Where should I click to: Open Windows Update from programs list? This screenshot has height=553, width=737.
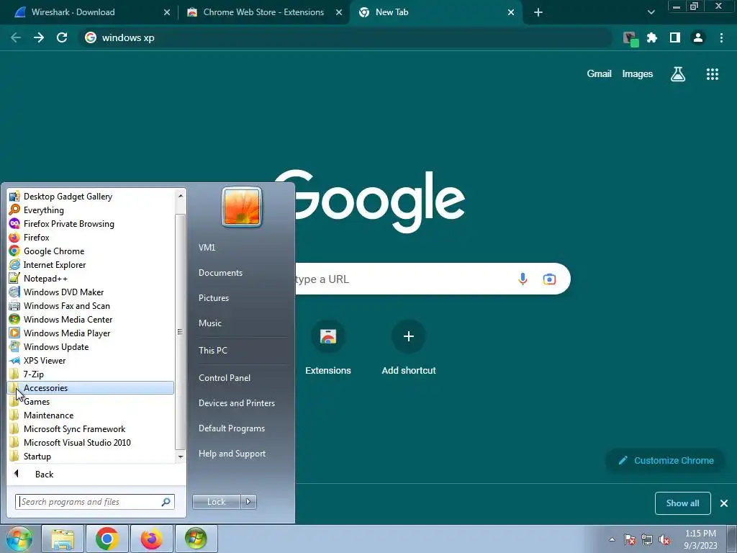(91, 346)
